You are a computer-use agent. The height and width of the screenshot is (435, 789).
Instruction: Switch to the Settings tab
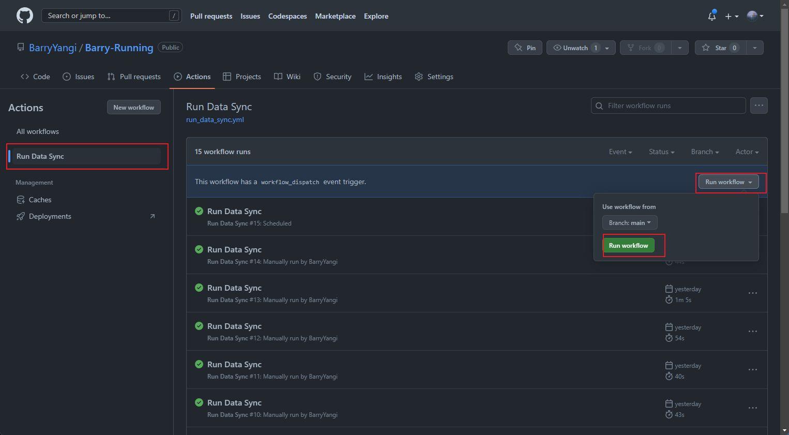coord(434,77)
